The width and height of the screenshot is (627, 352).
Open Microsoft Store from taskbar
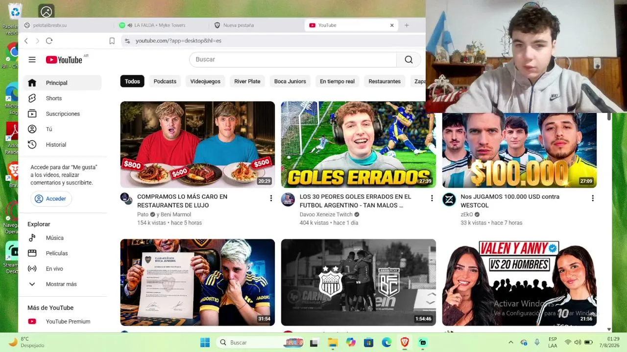368,343
